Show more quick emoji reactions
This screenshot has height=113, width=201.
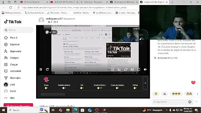point(198,94)
